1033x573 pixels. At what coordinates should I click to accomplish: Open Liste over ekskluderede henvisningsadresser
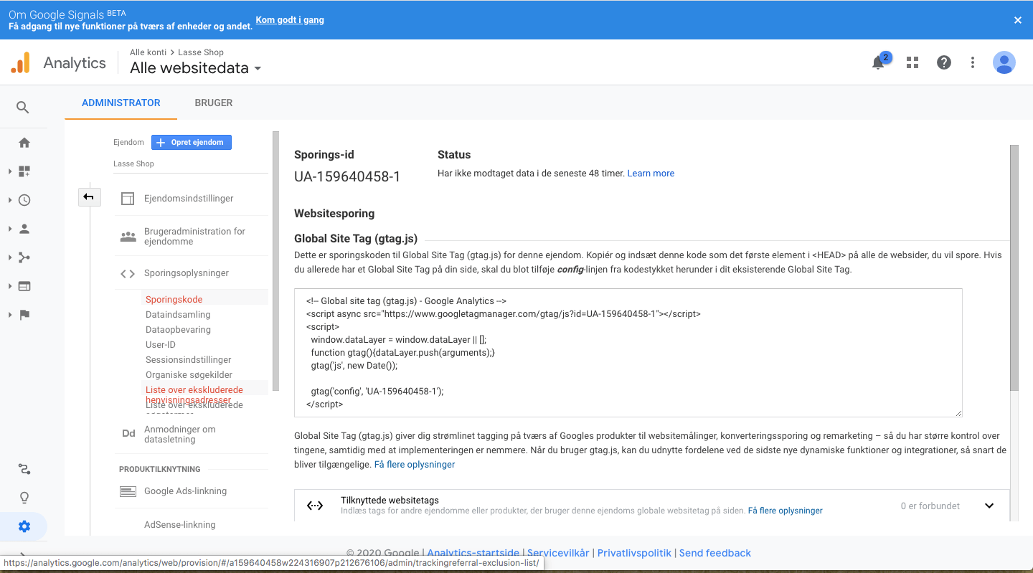pyautogui.click(x=194, y=394)
